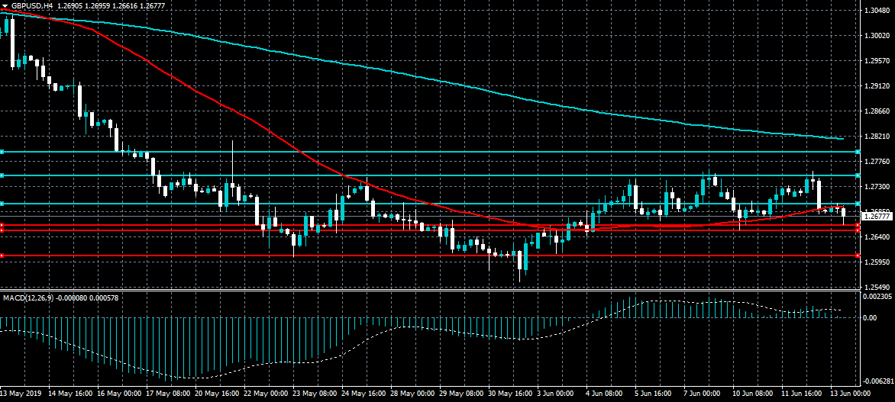Image resolution: width=895 pixels, height=402 pixels.
Task: Click the 1.28660 price axis label
Action: click(x=877, y=111)
